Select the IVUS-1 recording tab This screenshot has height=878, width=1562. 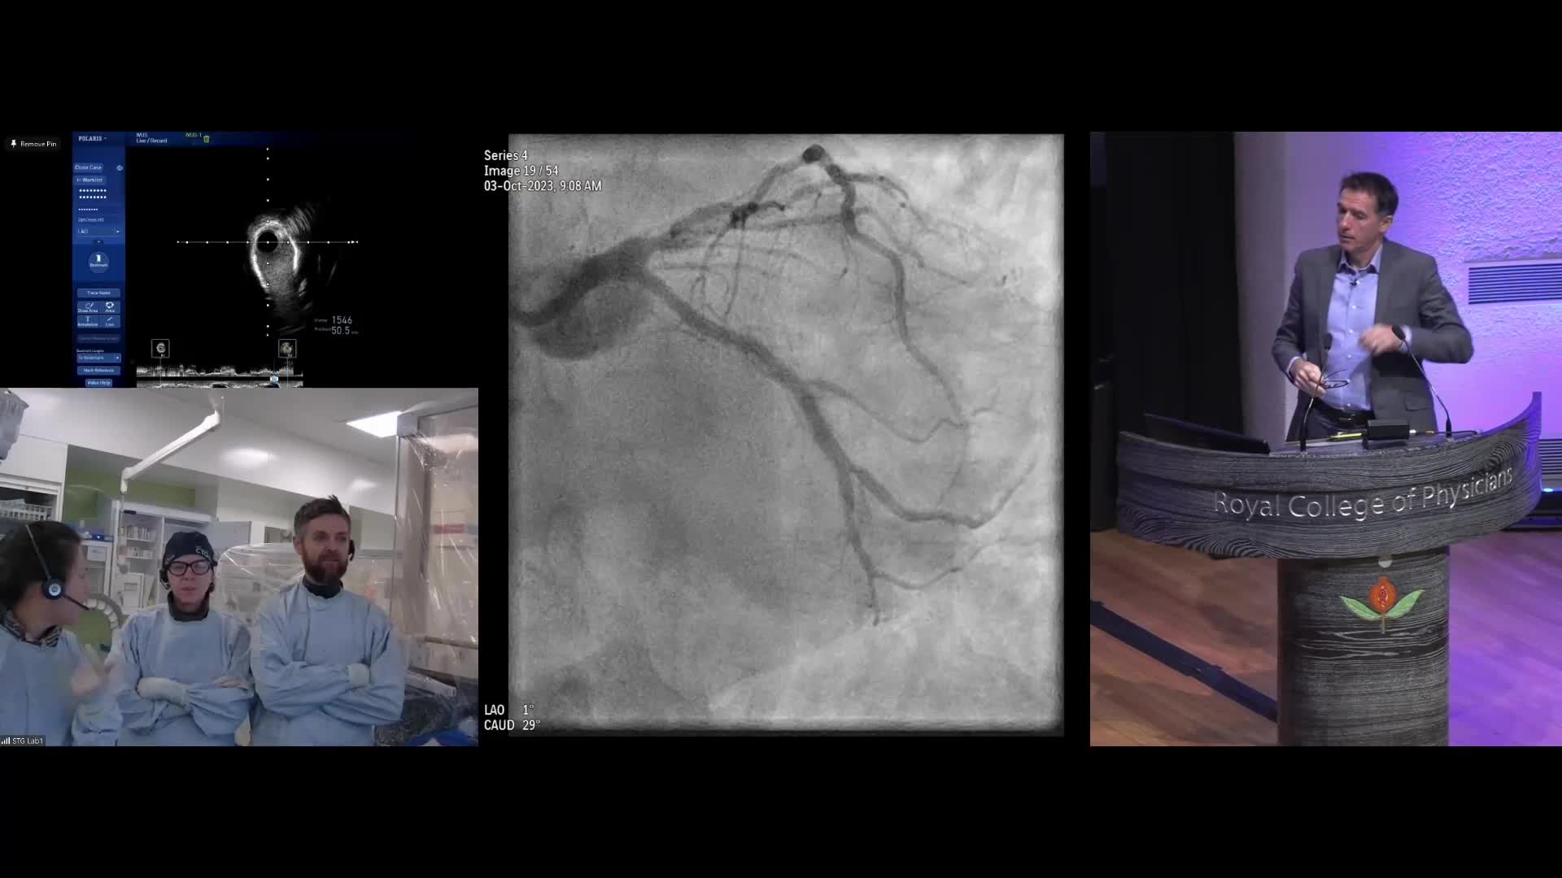(x=192, y=135)
